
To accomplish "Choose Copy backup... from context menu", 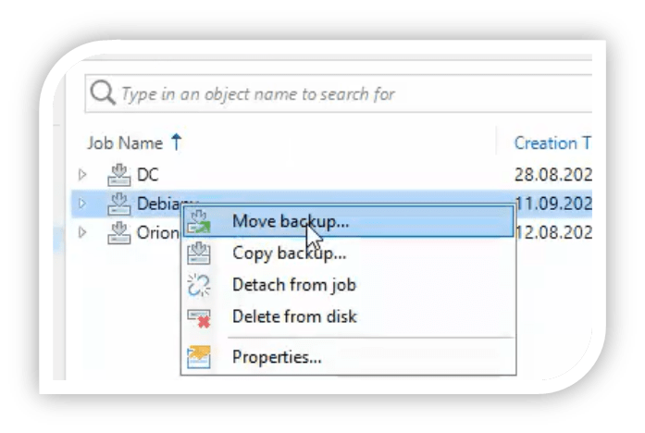I will [289, 253].
